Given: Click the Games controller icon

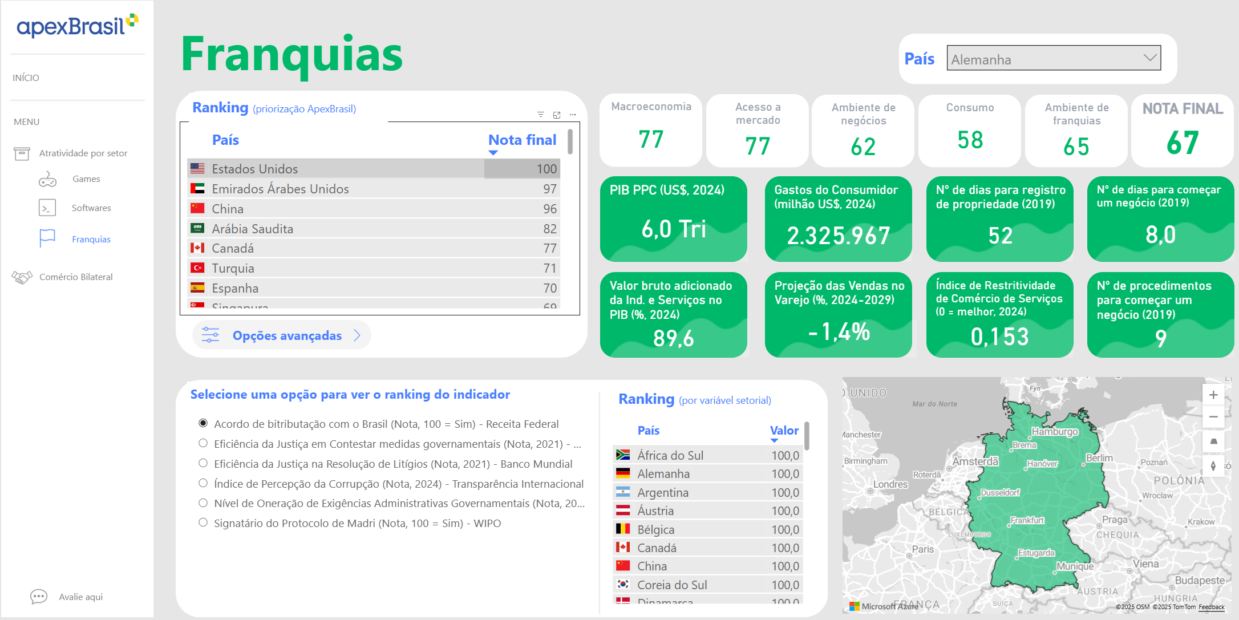Looking at the screenshot, I should (47, 180).
